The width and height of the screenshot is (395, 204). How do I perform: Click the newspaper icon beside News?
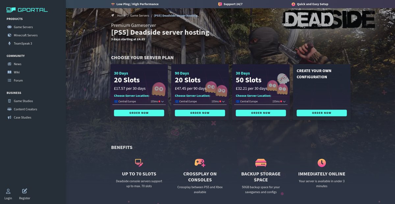(10, 64)
